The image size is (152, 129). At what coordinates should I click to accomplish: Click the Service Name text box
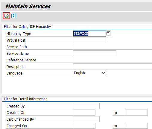pyautogui.click(x=95, y=53)
